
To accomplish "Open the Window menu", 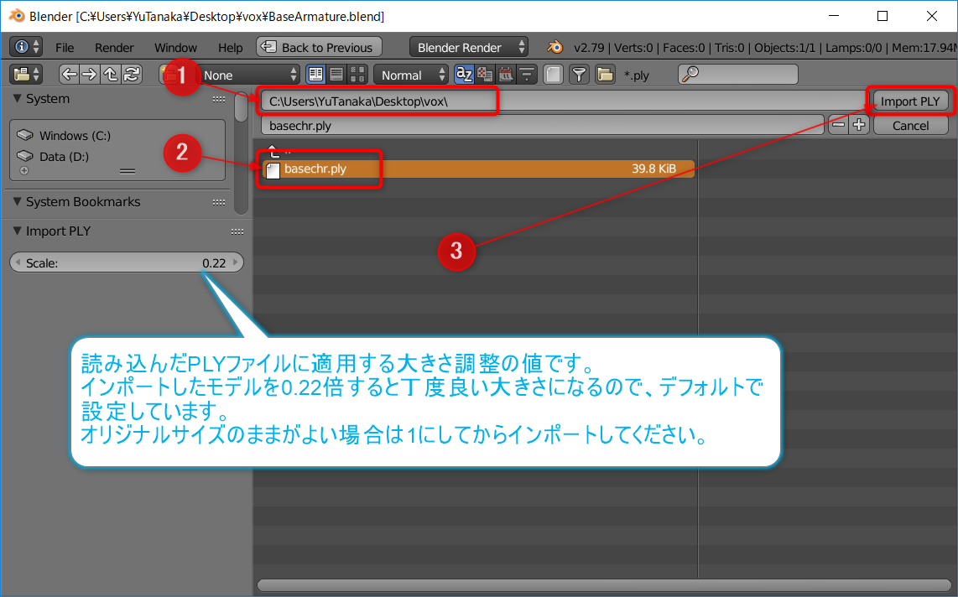I will point(175,48).
